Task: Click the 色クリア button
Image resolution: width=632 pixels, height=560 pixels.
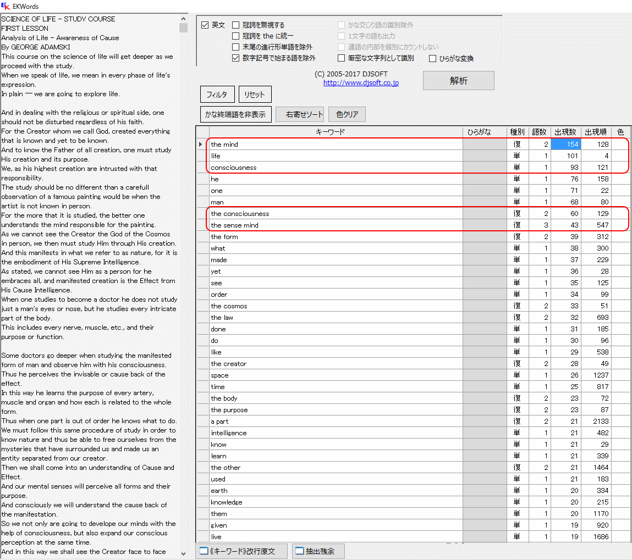Action: point(347,114)
